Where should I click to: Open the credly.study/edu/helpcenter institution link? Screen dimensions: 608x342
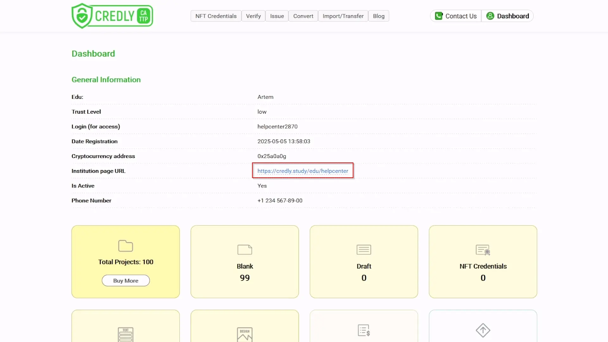pos(303,171)
